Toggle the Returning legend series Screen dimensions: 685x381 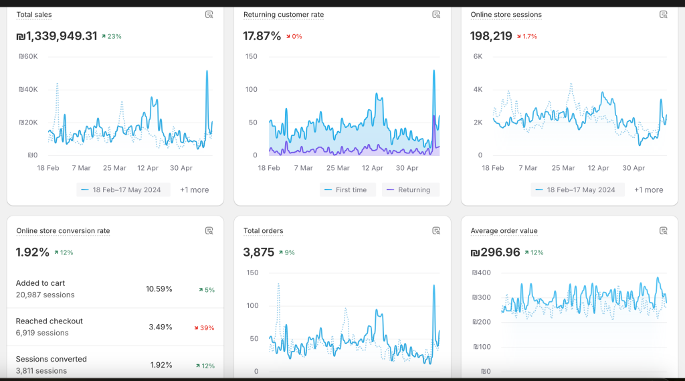tap(410, 190)
